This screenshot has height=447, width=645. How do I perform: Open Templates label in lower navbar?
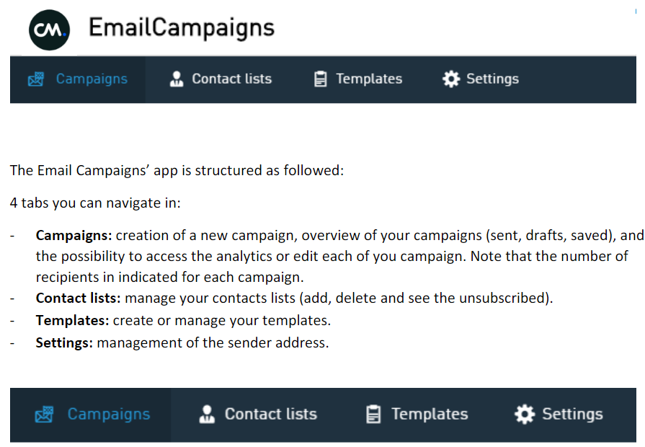tap(430, 415)
